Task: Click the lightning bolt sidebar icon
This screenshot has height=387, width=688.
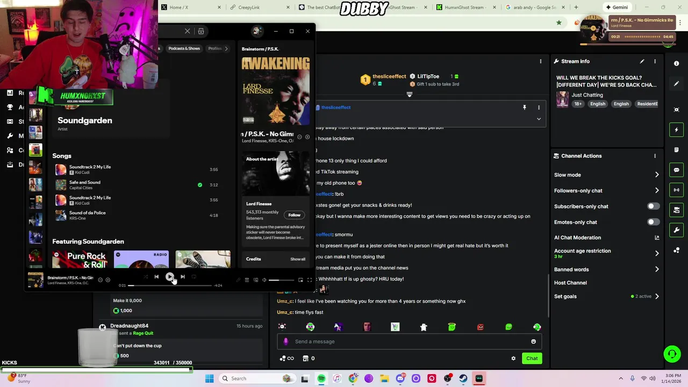Action: [676, 130]
